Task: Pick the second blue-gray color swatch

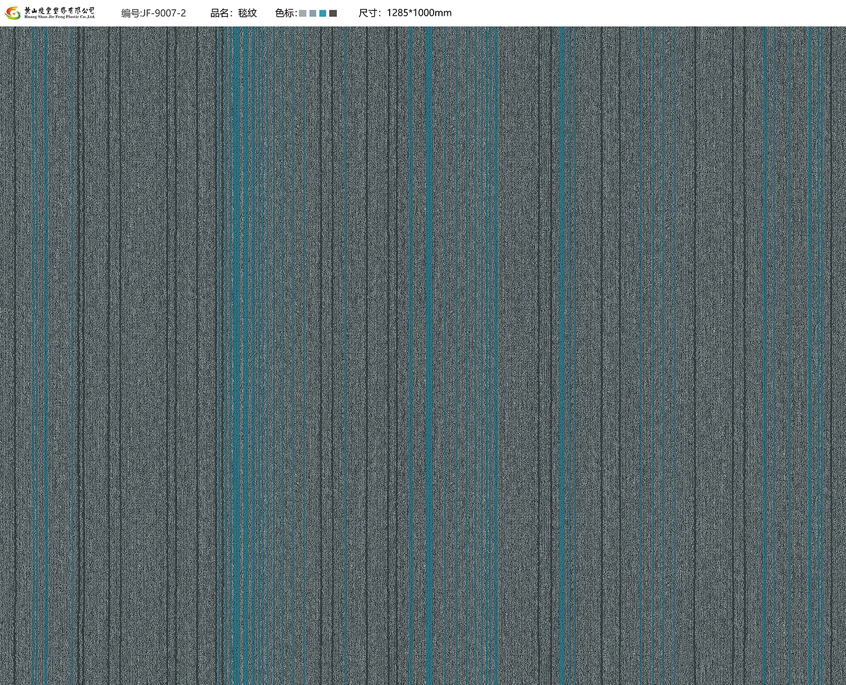Action: (312, 13)
